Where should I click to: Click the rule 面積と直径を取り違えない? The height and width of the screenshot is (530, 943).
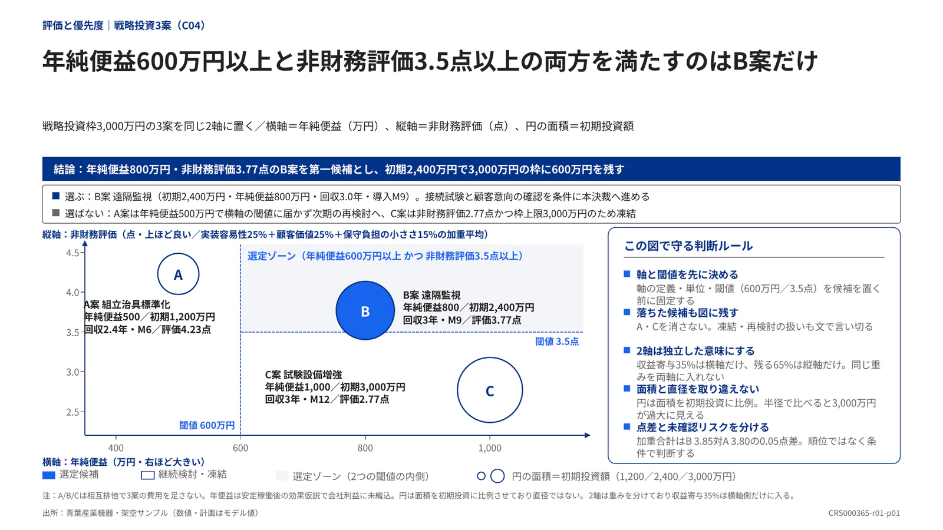(698, 389)
